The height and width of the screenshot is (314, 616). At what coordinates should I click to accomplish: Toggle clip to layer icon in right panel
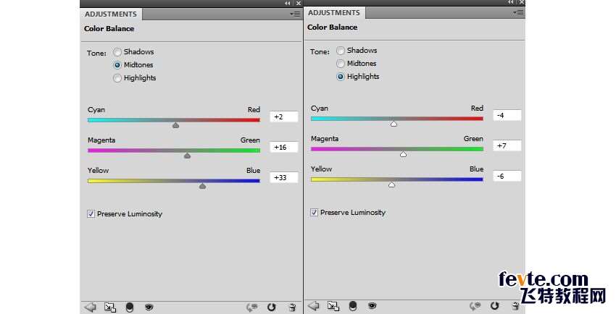tap(353, 306)
